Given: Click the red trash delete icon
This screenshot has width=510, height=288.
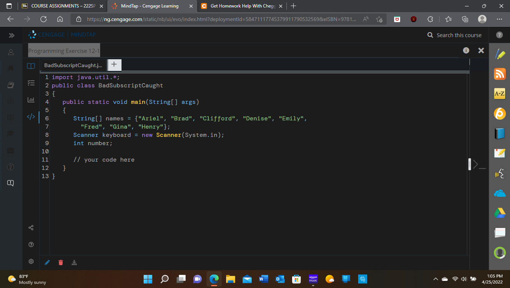Looking at the screenshot, I should coord(60,262).
